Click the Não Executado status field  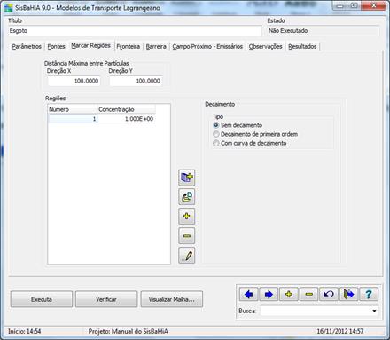click(323, 31)
